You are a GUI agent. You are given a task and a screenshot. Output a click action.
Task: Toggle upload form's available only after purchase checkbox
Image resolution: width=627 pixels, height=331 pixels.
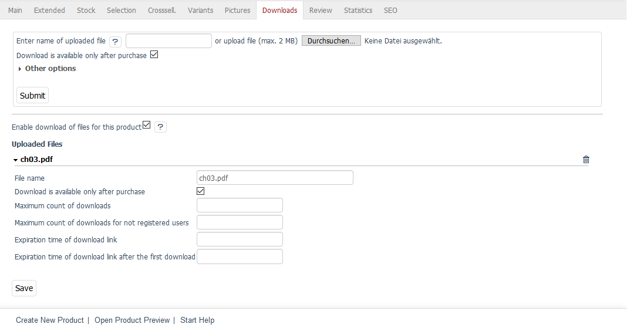tap(154, 55)
